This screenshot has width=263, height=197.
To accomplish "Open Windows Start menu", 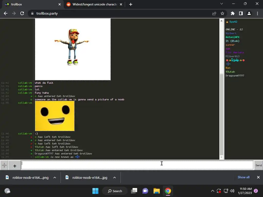I will click(x=96, y=191).
